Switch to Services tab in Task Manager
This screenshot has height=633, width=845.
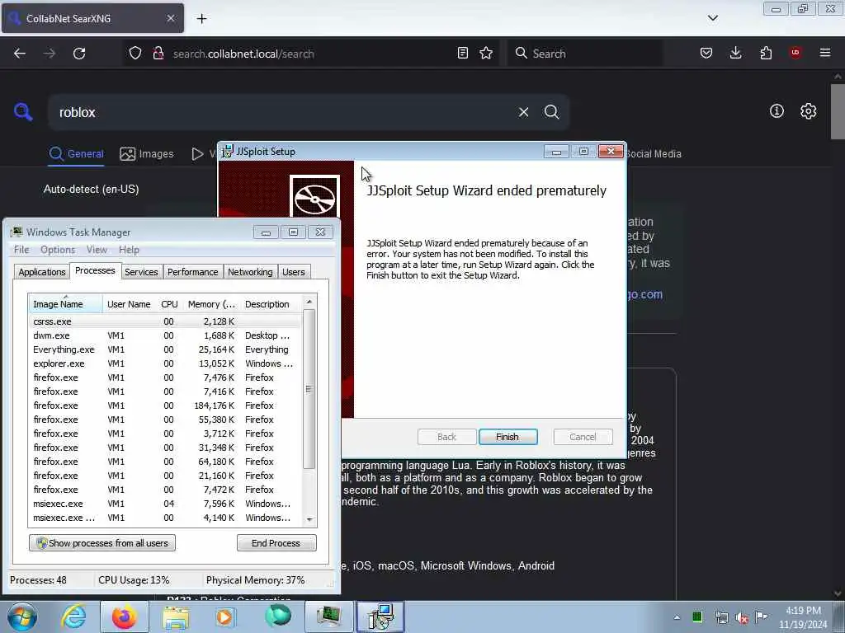[x=141, y=272]
